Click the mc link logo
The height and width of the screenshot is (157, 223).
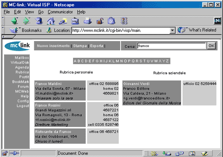17,46
